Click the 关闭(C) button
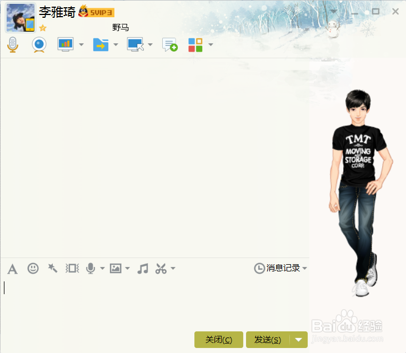The height and width of the screenshot is (353, 406). point(218,340)
